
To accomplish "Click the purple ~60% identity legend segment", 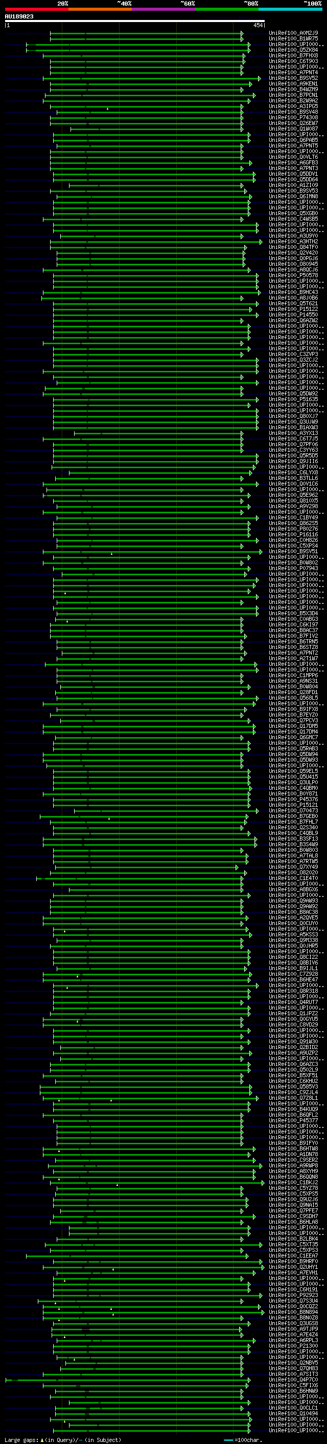I will tap(163, 10).
